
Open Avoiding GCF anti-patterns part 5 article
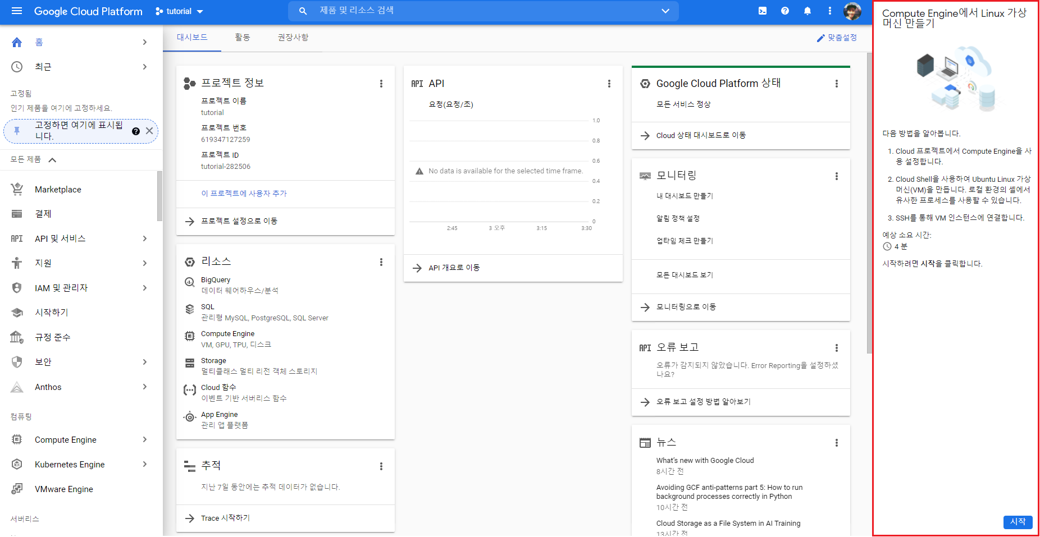(729, 492)
